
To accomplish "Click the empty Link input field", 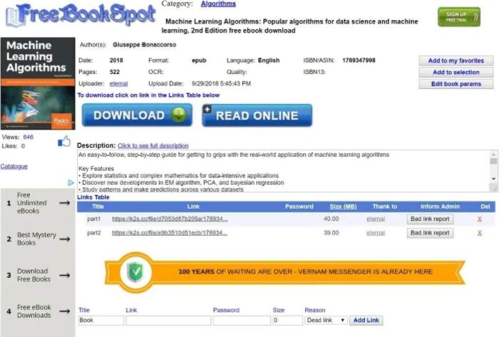I will 168,321.
